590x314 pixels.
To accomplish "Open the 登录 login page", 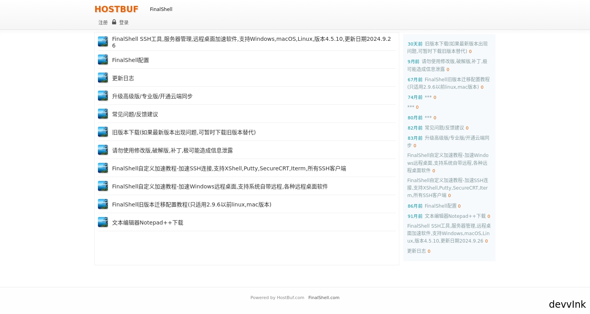I will 124,23.
